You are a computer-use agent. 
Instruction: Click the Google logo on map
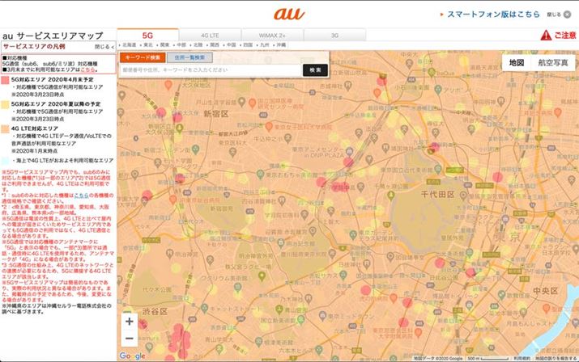coord(132,356)
